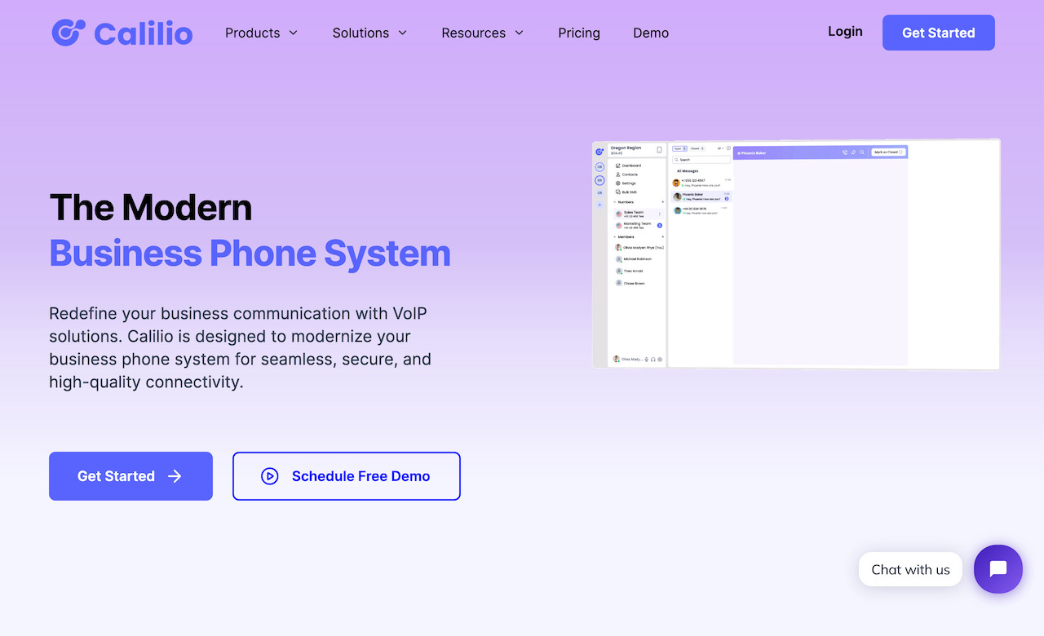The image size is (1044, 636).
Task: Select the Open conversations filter
Action: click(x=679, y=148)
